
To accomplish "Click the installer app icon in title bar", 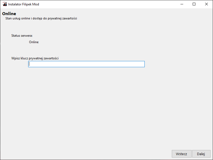I will click(5, 4).
